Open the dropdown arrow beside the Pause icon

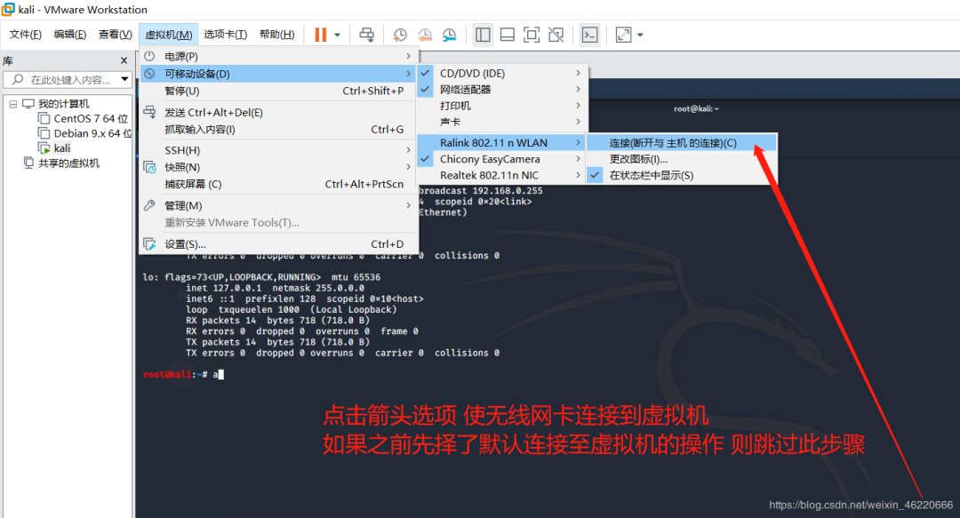click(338, 35)
